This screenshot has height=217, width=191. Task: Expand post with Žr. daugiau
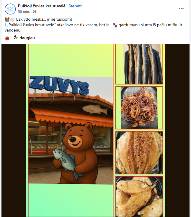point(24,38)
